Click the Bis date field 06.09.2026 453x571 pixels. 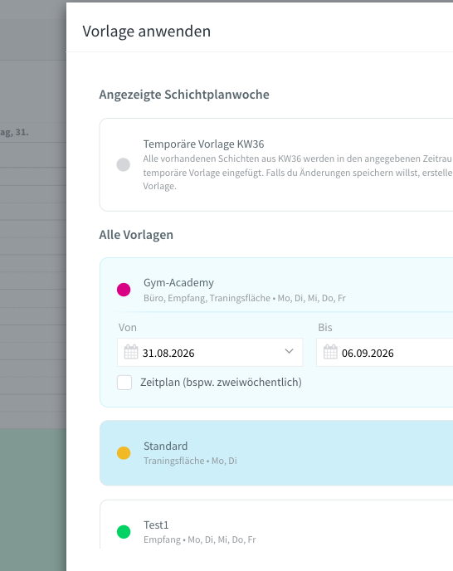pos(384,352)
